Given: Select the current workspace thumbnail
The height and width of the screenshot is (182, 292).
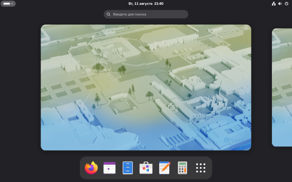Looking at the screenshot, I should pos(146,88).
